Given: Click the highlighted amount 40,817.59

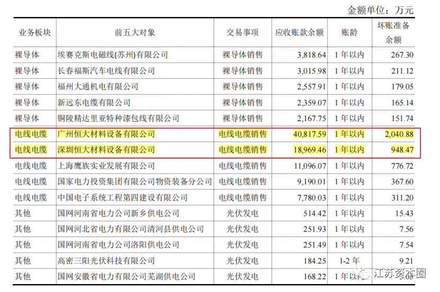Looking at the screenshot, I should coord(310,134).
